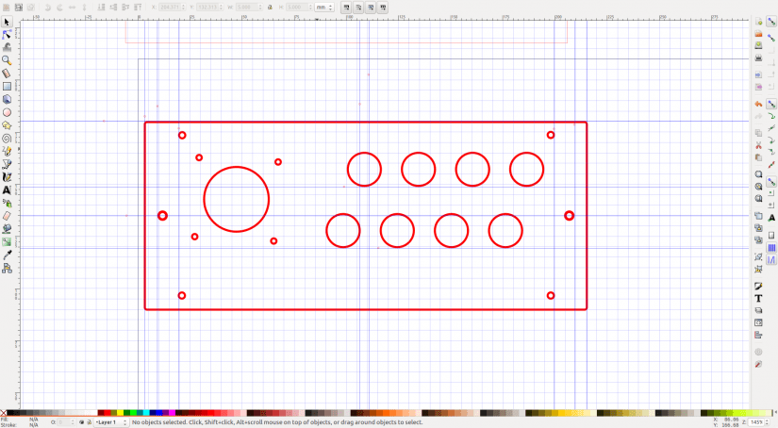Toggle move patterns with object button
This screenshot has height=428, width=778.
coord(383,8)
